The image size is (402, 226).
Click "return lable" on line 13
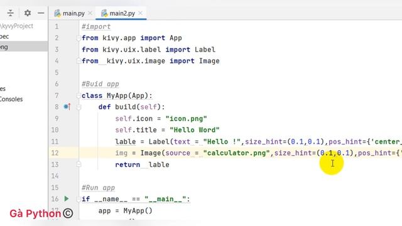click(x=143, y=164)
